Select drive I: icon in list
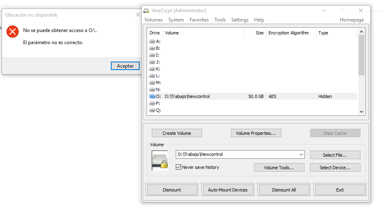 click(x=152, y=55)
